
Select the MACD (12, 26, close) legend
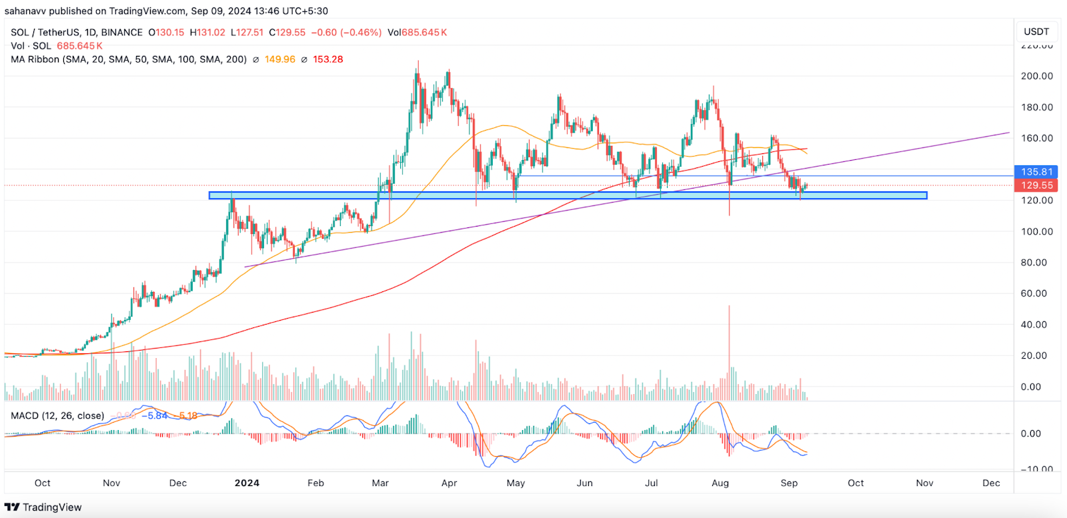57,415
